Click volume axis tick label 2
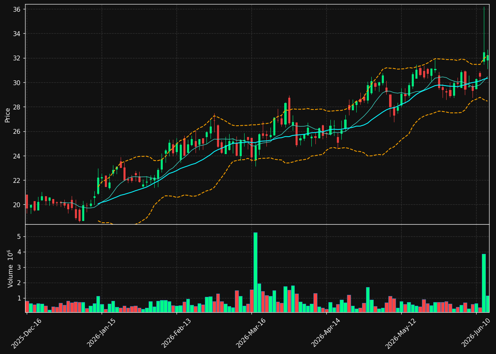The width and height of the screenshot is (496, 354). click(19, 283)
